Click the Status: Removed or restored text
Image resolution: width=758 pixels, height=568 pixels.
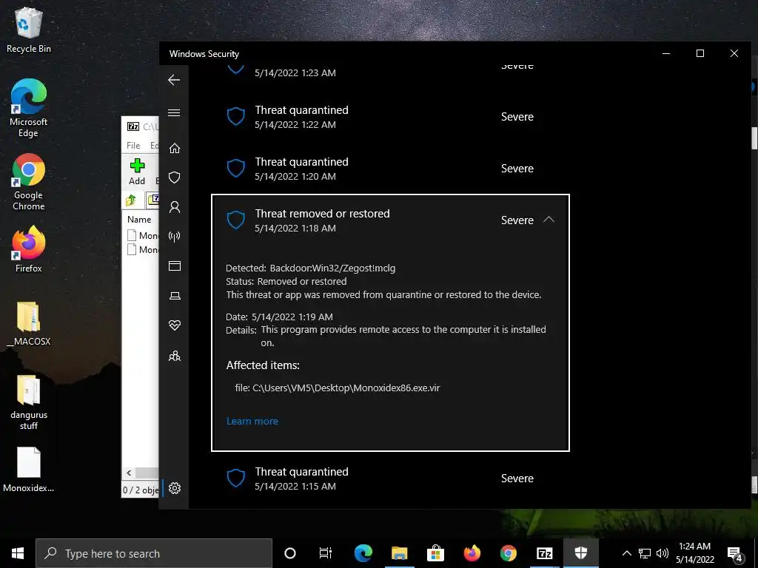coord(286,281)
